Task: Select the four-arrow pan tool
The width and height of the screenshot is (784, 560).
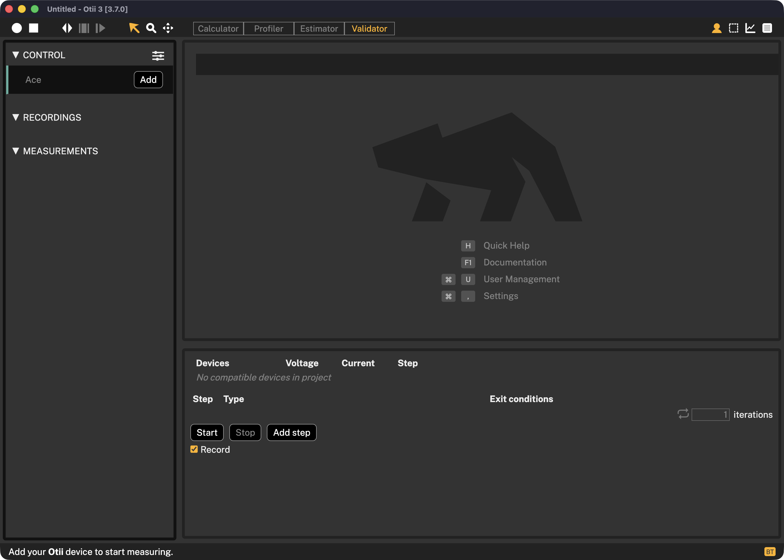Action: pyautogui.click(x=168, y=28)
